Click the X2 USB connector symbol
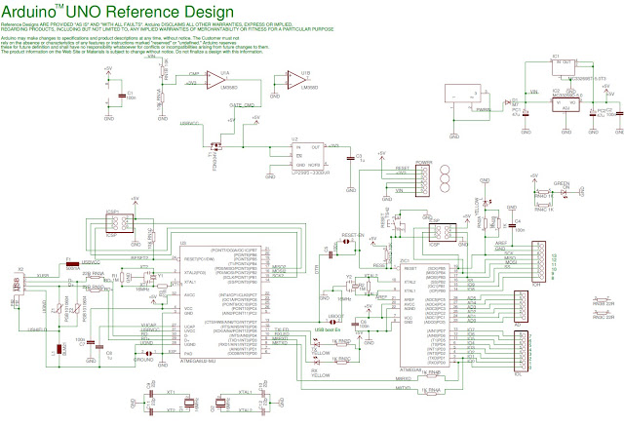The width and height of the screenshot is (624, 426). click(18, 284)
